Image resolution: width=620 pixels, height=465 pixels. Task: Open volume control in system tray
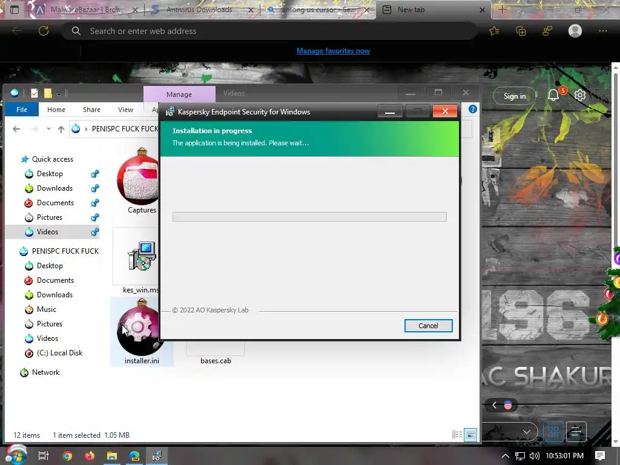tap(534, 455)
